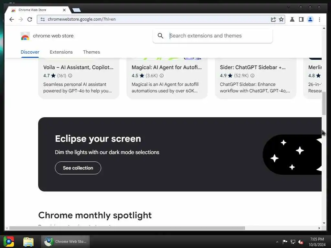Click the address bar URL

[x=82, y=19]
